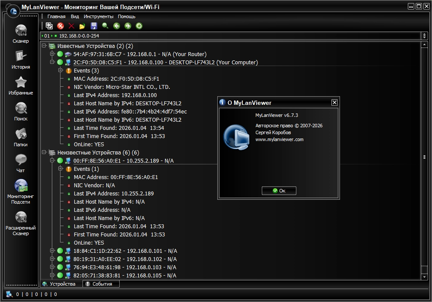The width and height of the screenshot is (432, 302).
Task: Click the magnifier search toolbar icon
Action: click(105, 26)
